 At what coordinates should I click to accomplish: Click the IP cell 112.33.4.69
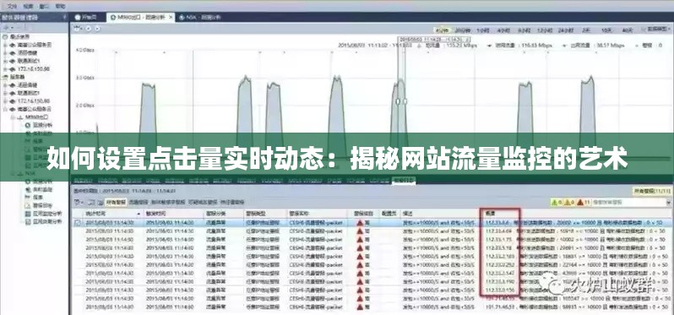click(498, 231)
